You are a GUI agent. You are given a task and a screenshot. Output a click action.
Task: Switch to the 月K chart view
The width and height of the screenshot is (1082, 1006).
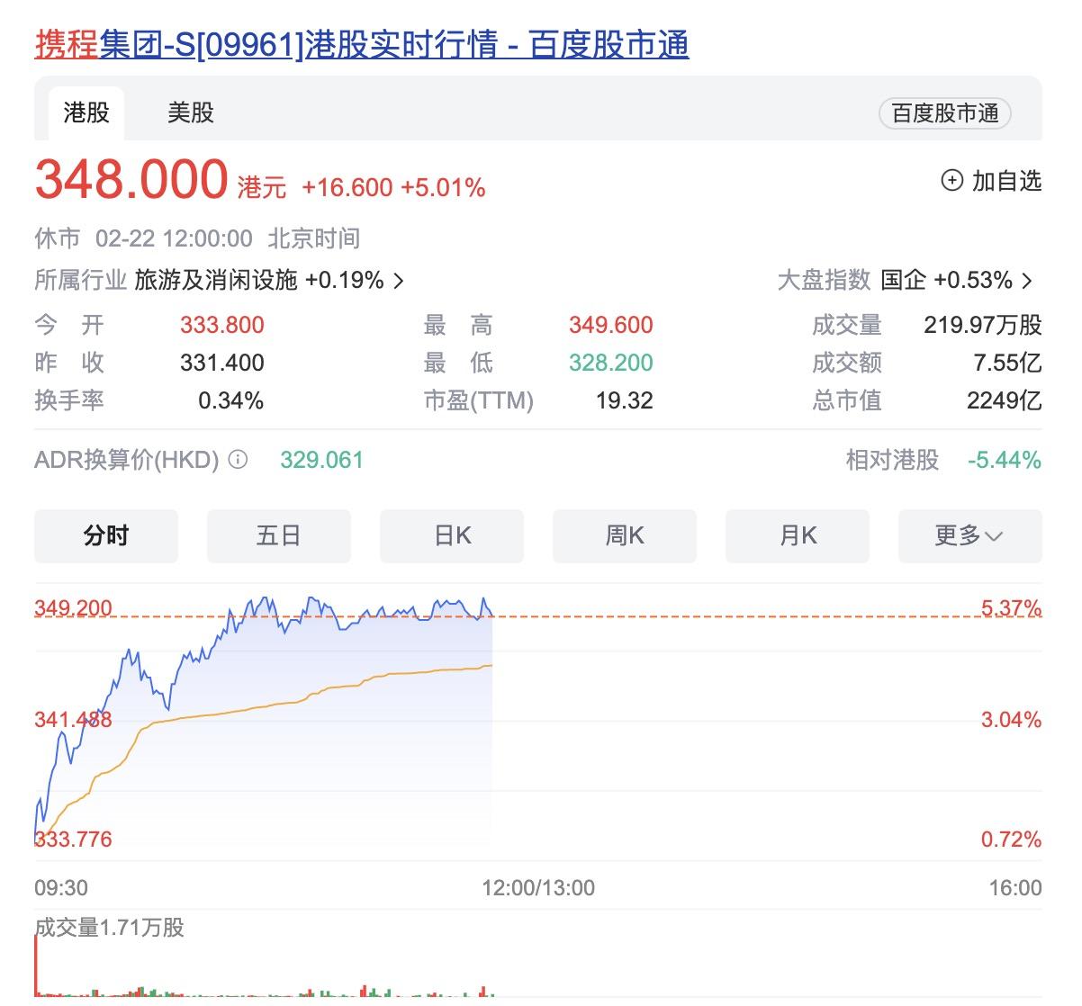[797, 535]
